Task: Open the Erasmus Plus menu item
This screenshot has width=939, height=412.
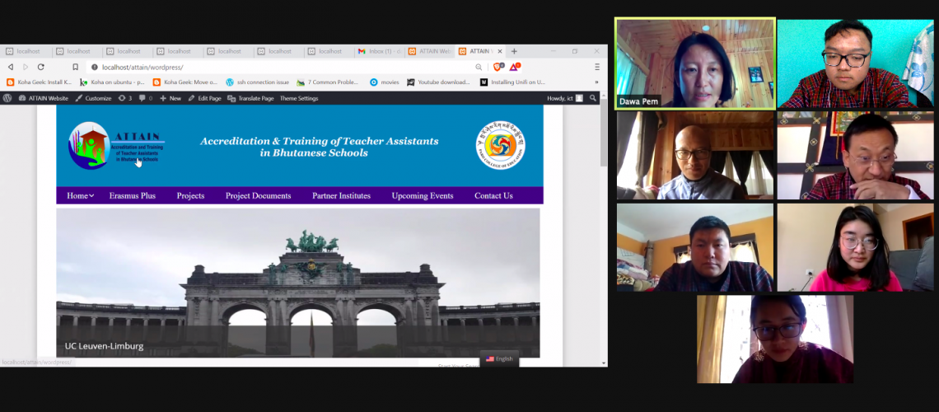Action: (133, 196)
